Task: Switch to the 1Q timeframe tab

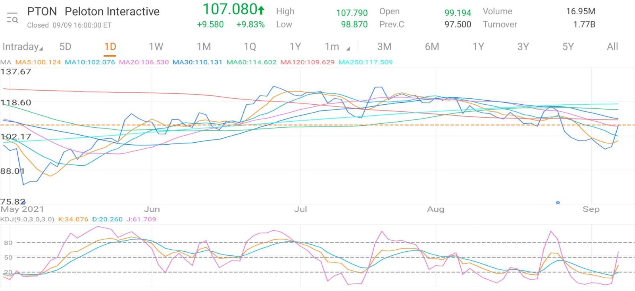Action: [x=250, y=47]
